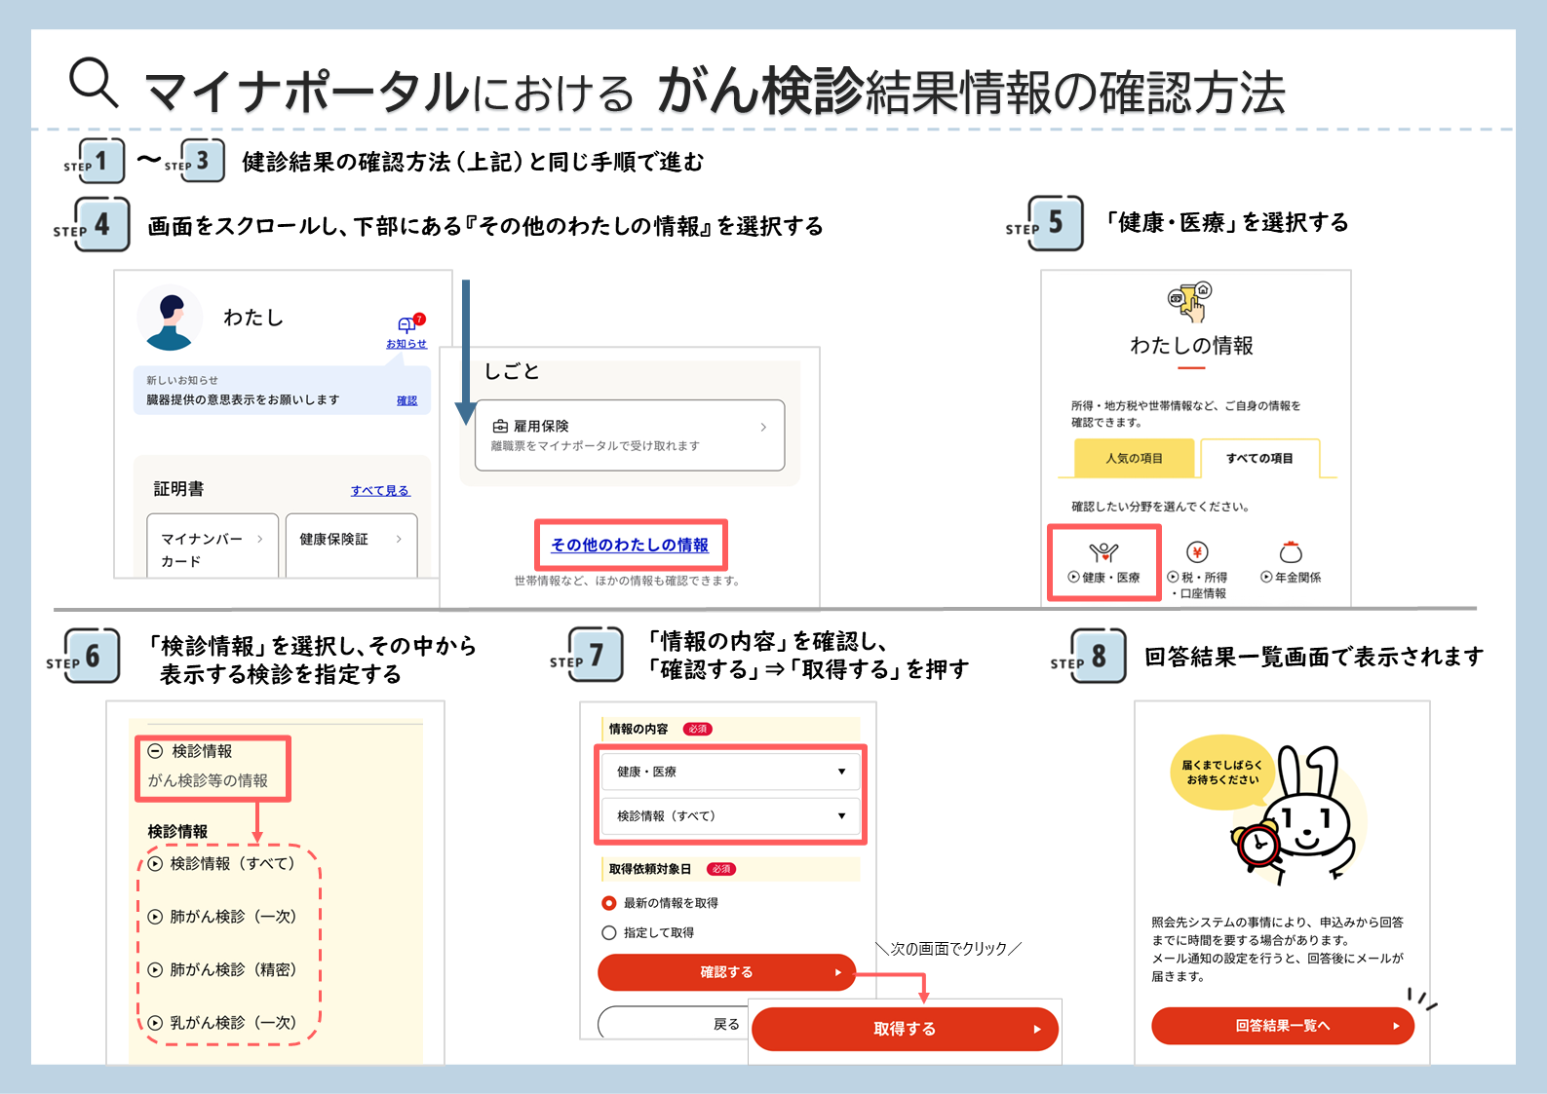Open the お知らせ notification icon with red badge
This screenshot has height=1094, width=1547.
pos(408,324)
